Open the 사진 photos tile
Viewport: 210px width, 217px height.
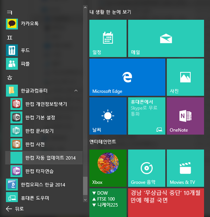pyautogui.click(x=185, y=77)
